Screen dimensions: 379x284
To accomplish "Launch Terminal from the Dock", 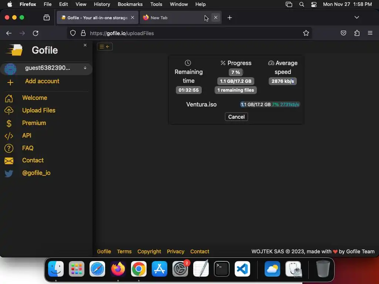I will (x=222, y=269).
